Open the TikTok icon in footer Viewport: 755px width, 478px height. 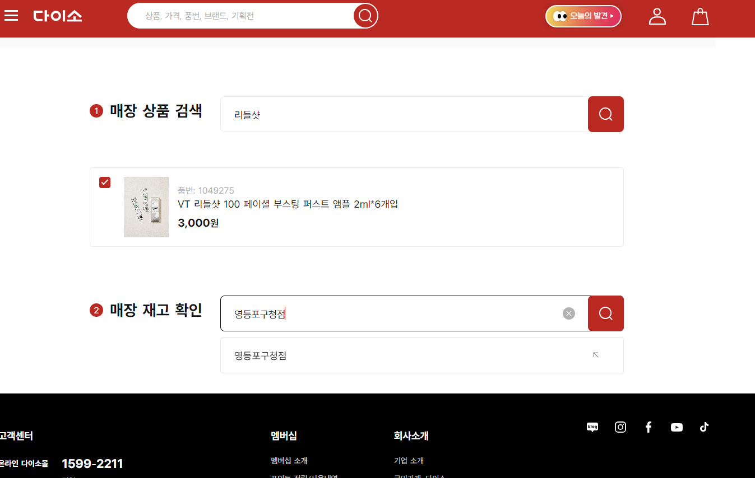[705, 427]
